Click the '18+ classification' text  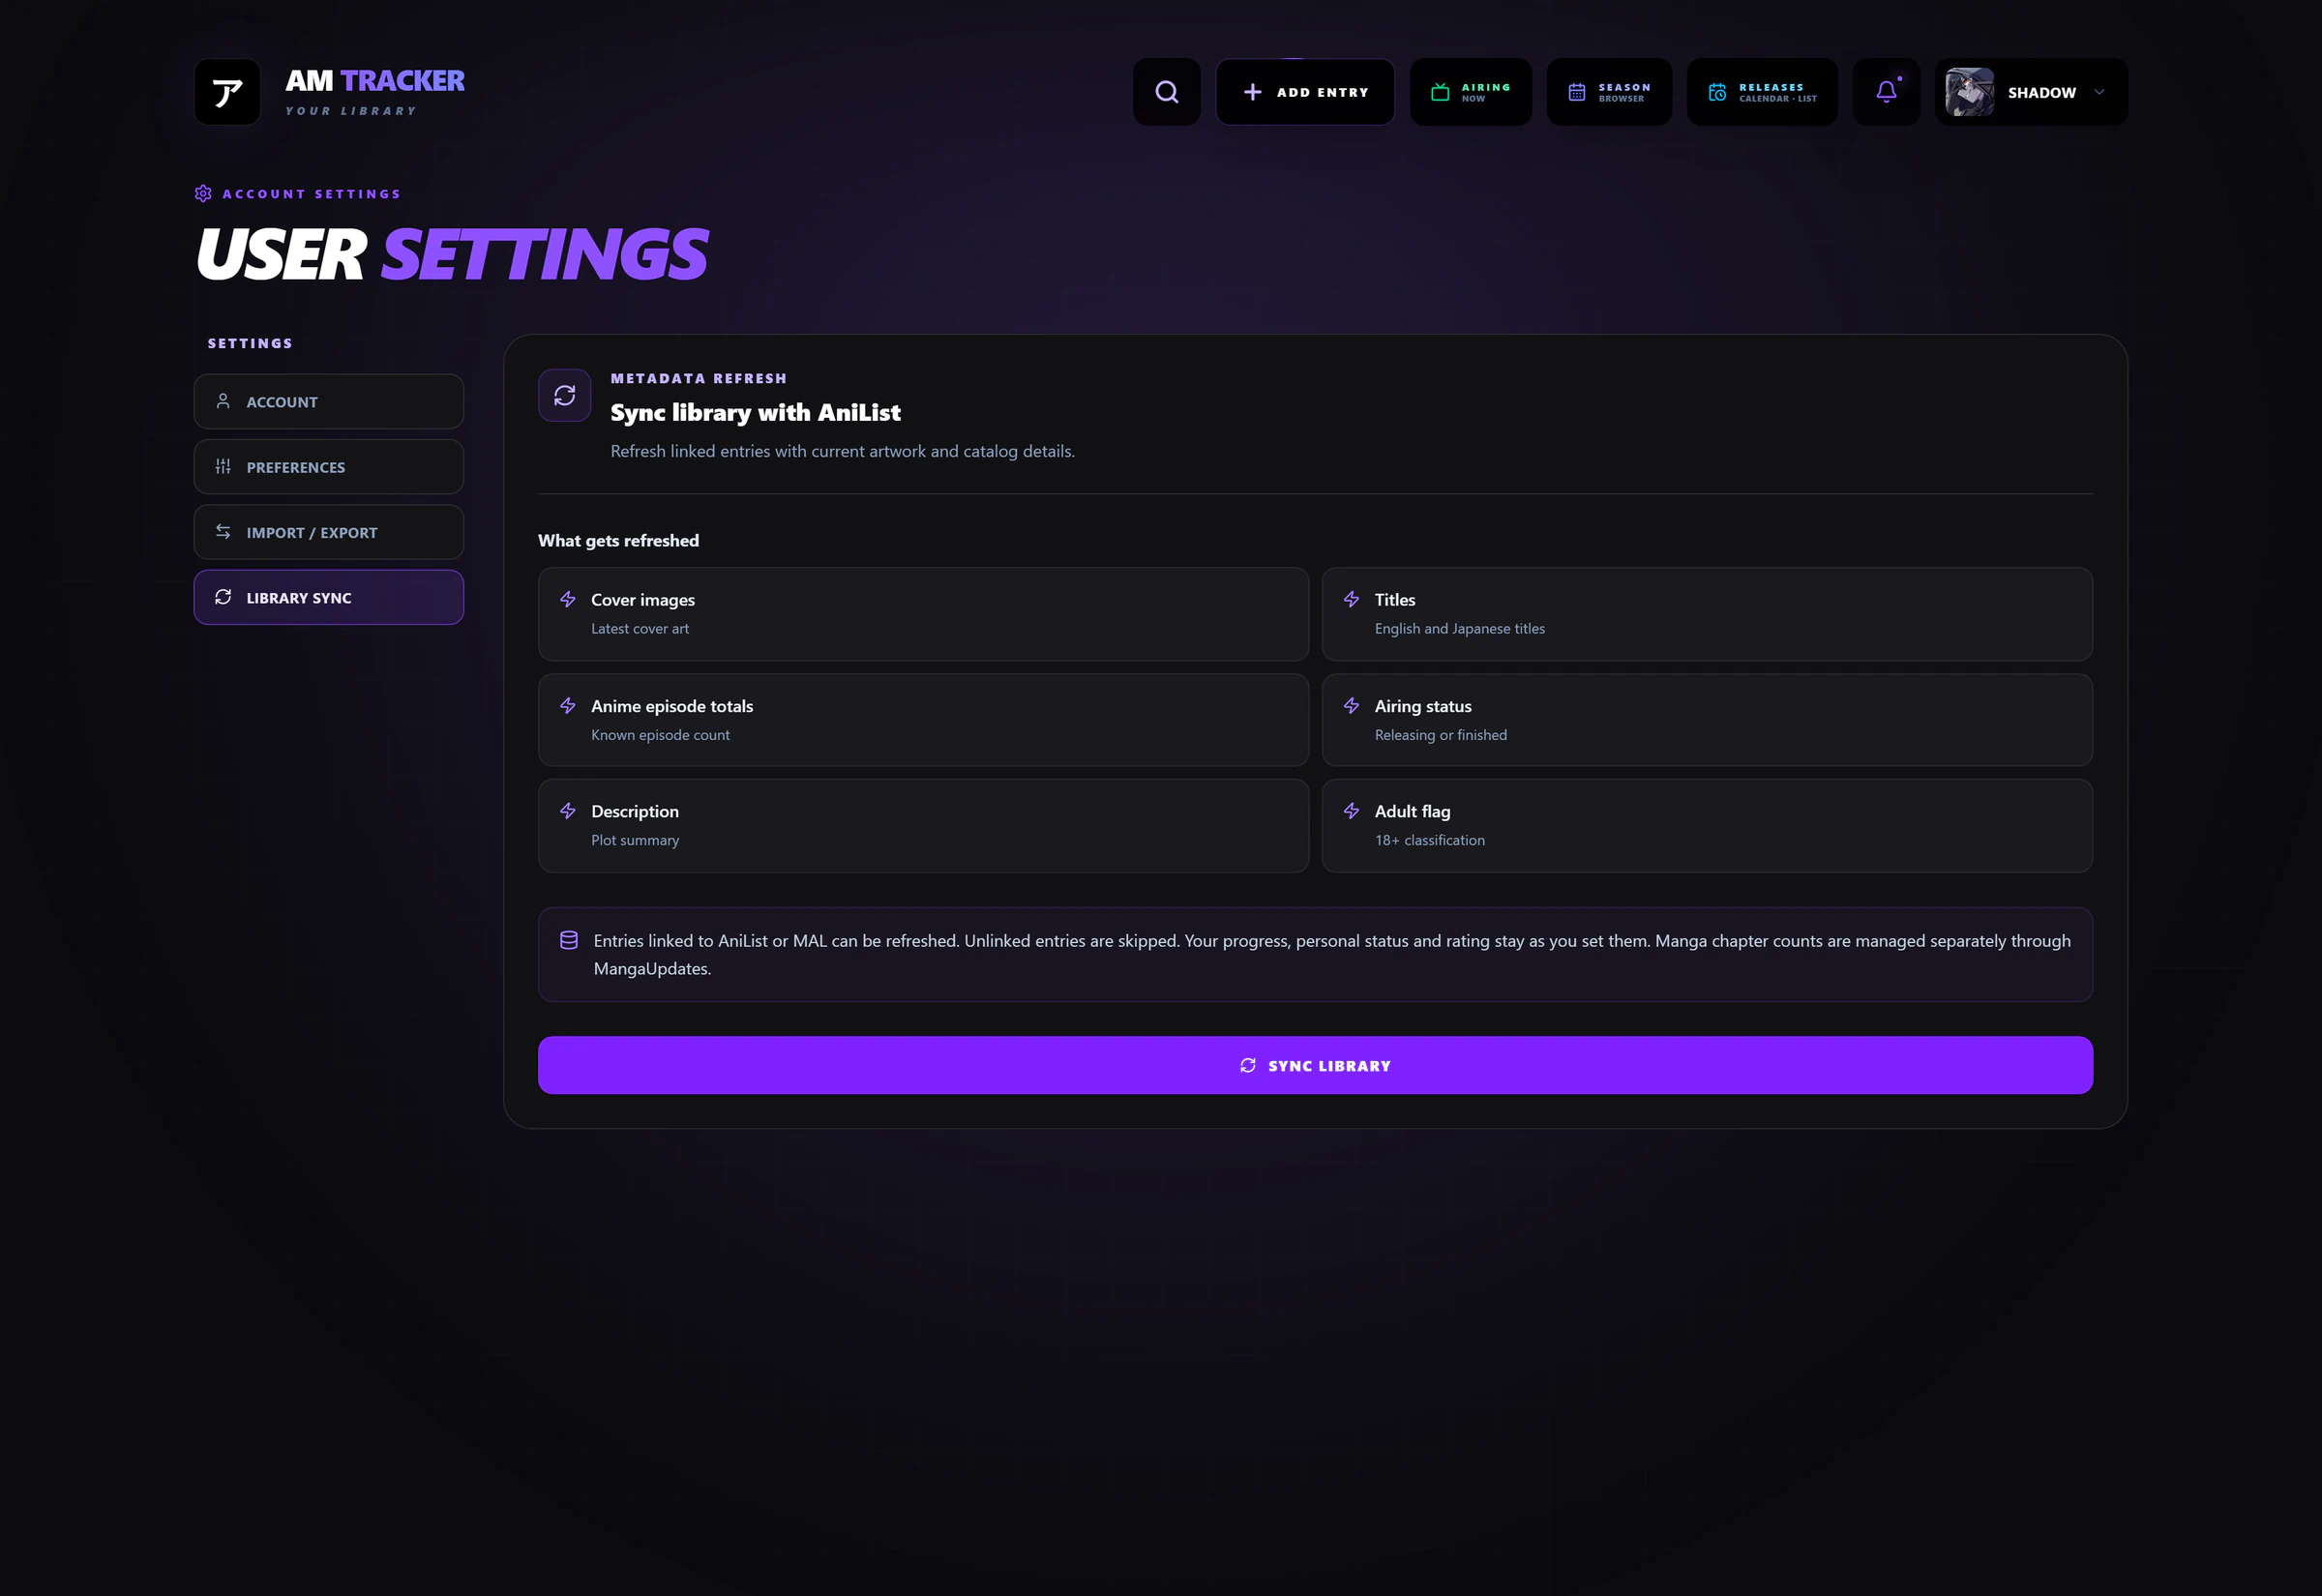pos(1429,840)
